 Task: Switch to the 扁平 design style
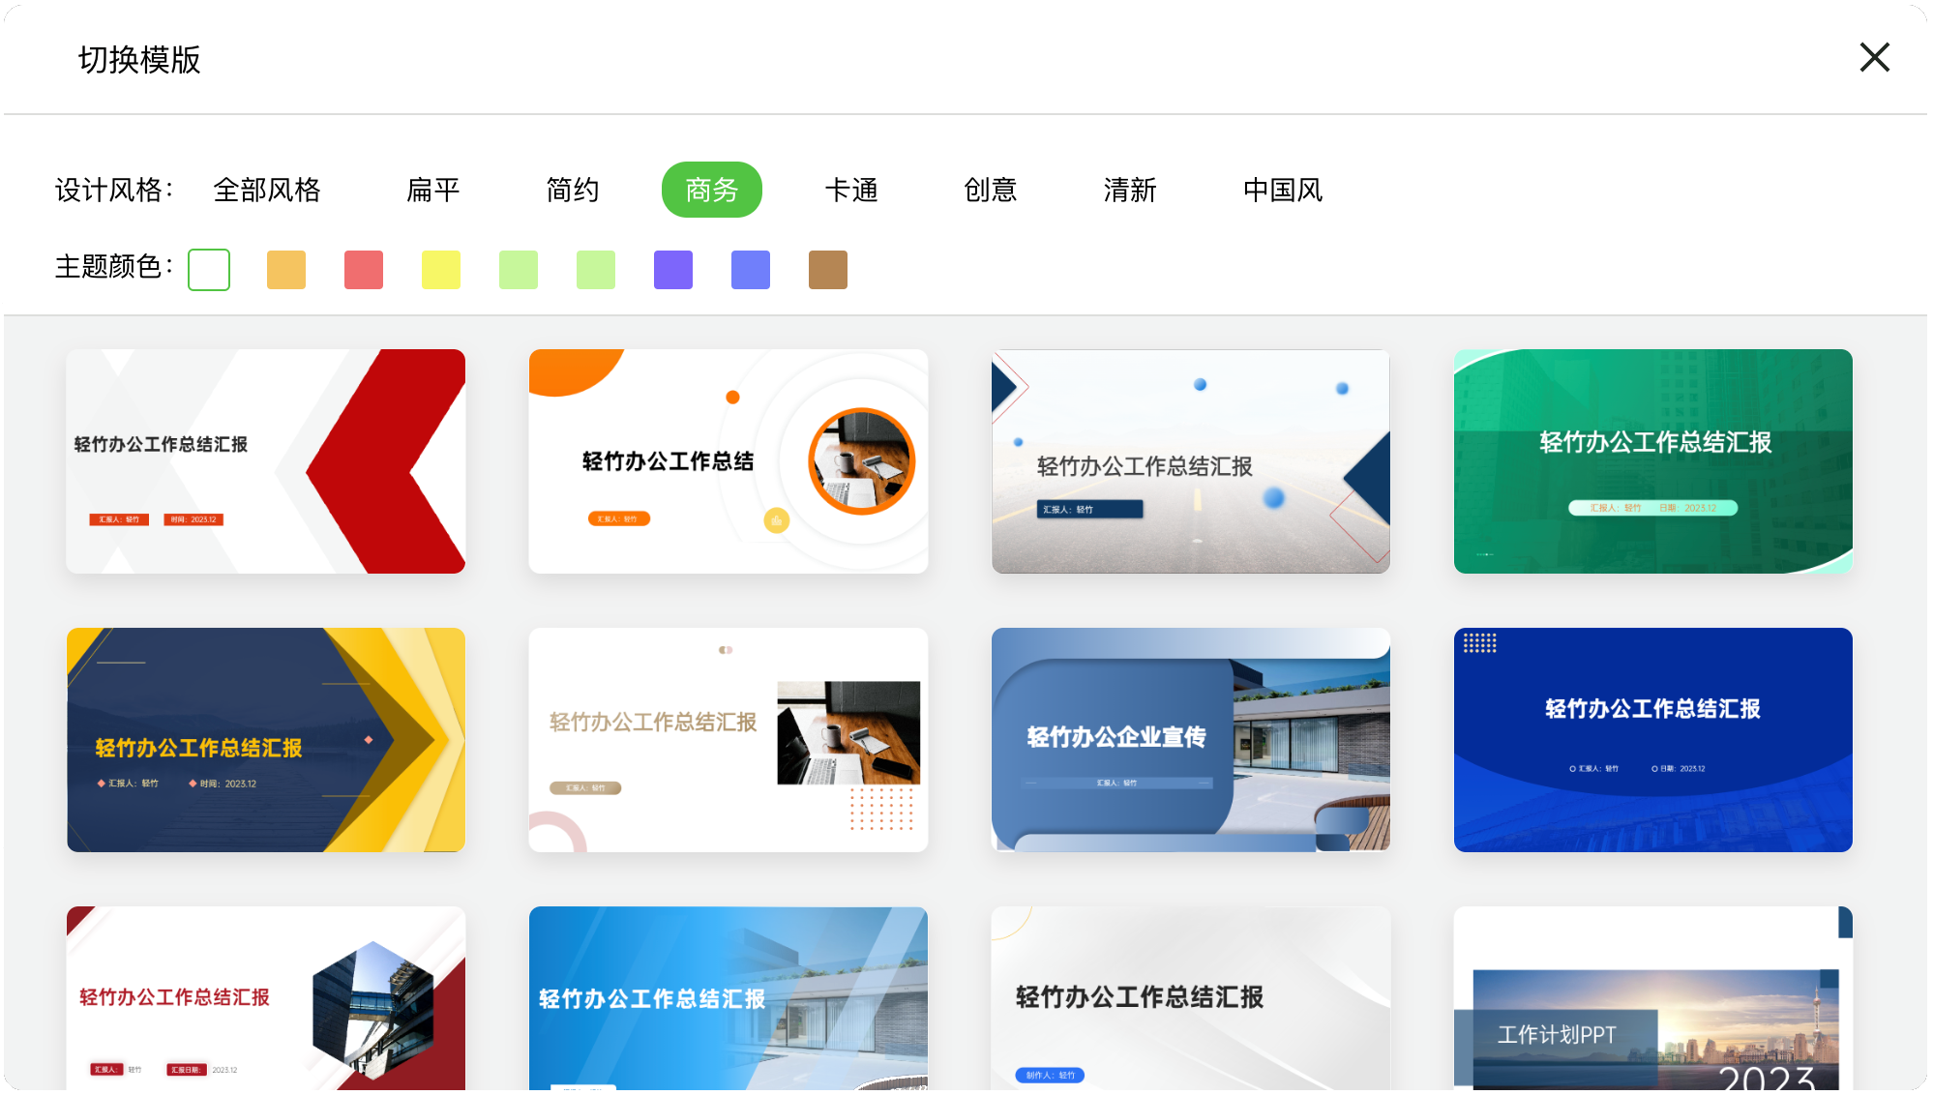tap(432, 190)
